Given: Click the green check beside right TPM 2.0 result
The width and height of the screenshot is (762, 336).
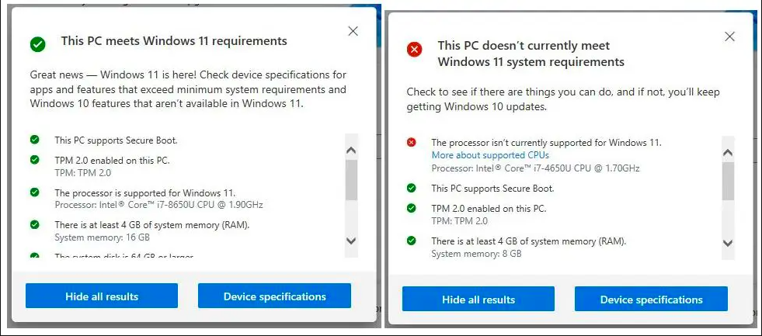Looking at the screenshot, I should point(412,208).
